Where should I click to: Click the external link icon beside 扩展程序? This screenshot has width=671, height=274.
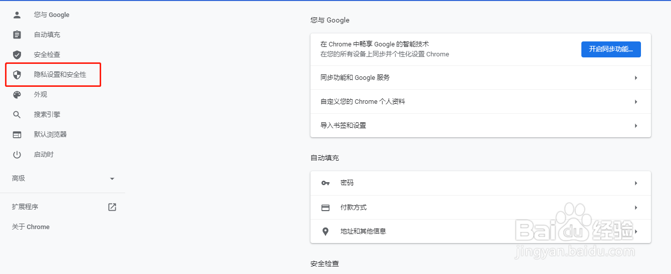112,207
